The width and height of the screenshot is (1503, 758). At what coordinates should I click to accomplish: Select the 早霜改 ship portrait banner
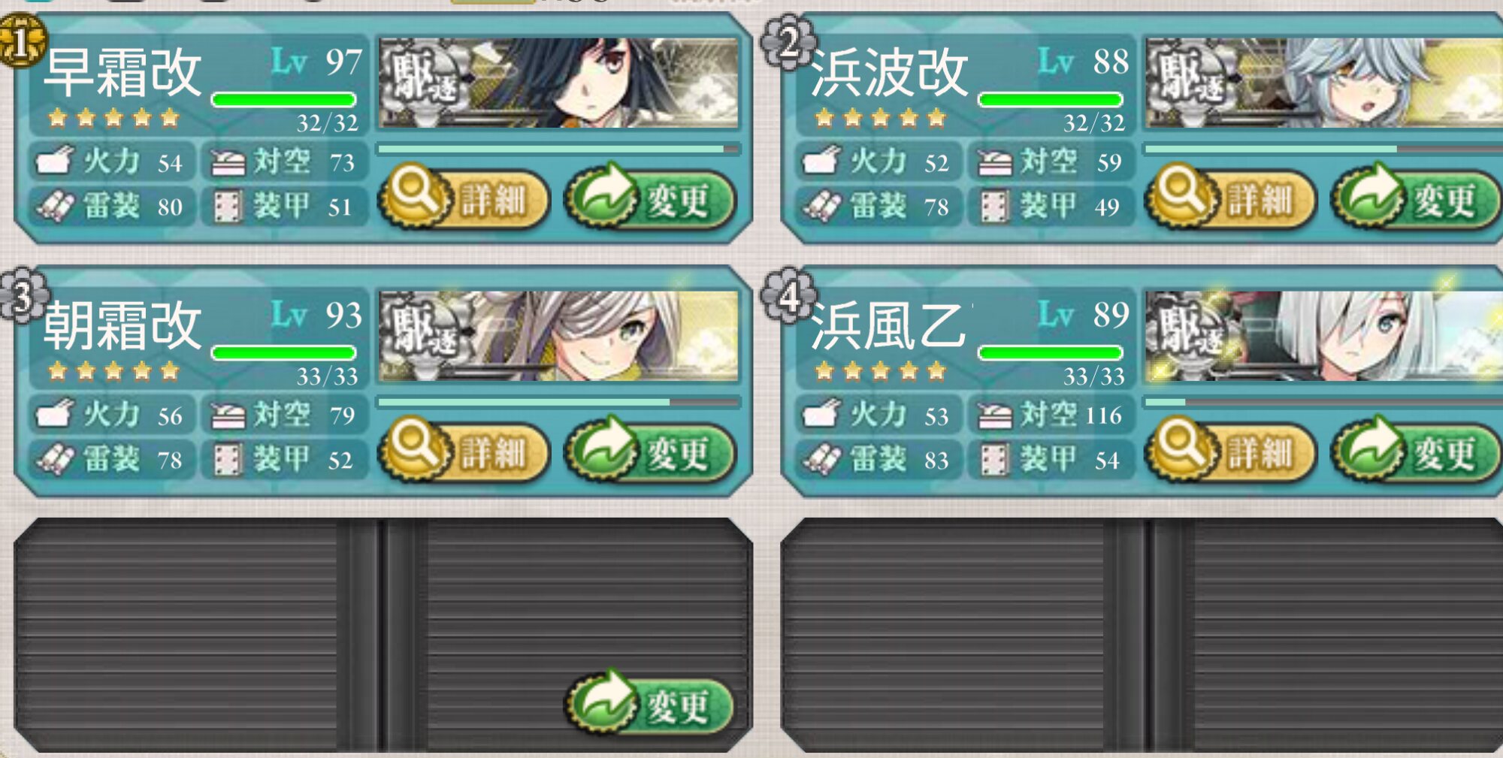pos(558,83)
